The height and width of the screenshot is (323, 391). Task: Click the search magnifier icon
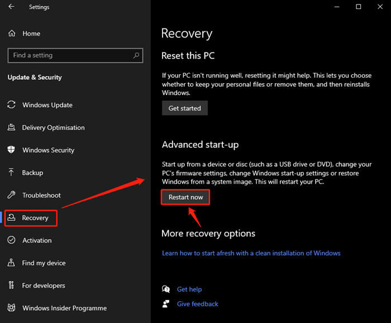point(136,55)
